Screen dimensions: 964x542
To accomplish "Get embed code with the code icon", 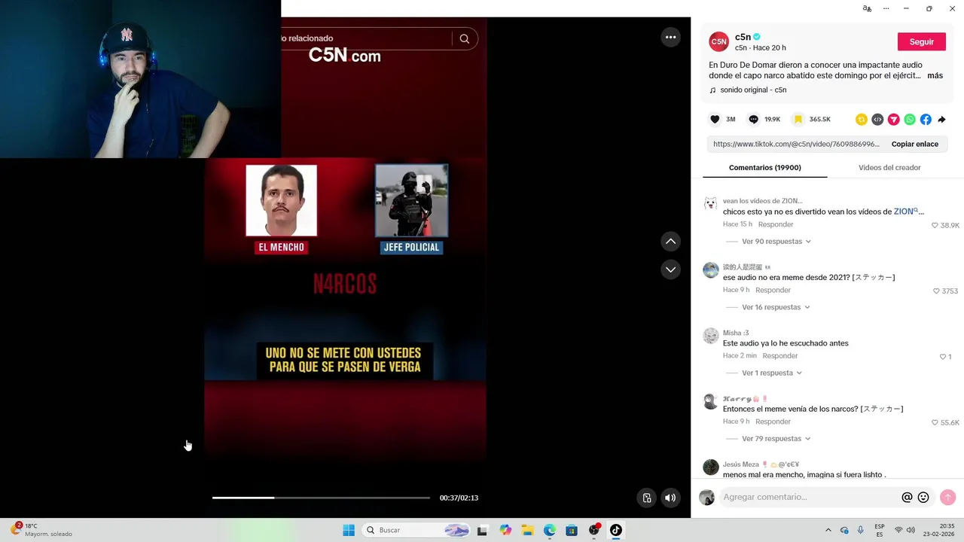I will 877,120.
